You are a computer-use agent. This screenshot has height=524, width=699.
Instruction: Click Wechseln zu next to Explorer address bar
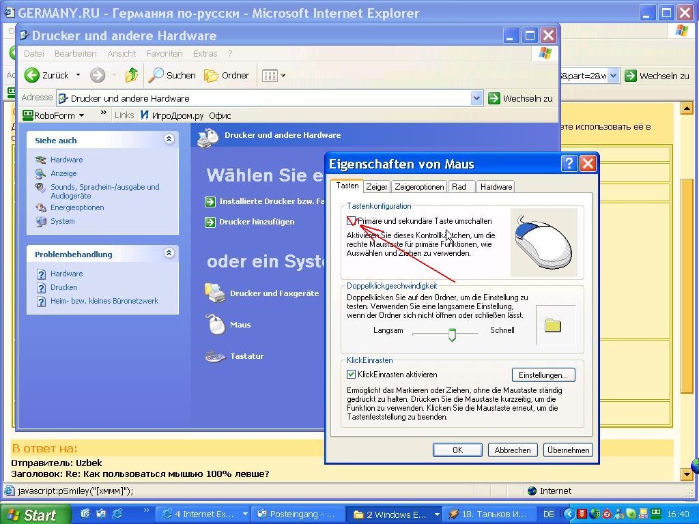tap(520, 98)
